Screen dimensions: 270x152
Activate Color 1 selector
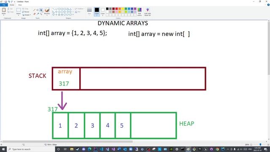coord(97,12)
